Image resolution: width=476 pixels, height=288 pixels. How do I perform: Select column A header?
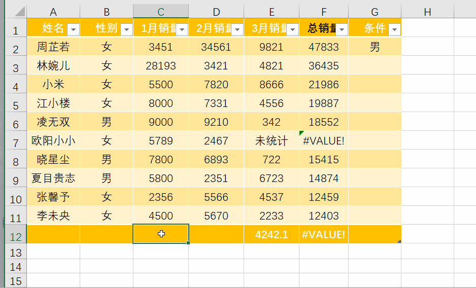point(53,12)
